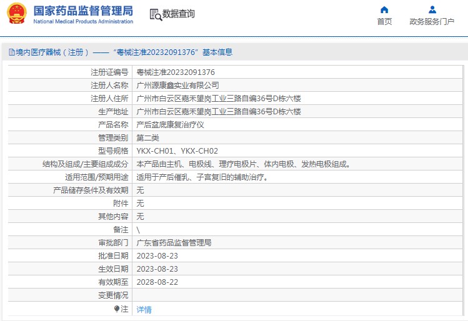Click the lightbulb icon beside 注
468x321 pixels.
pos(117,309)
